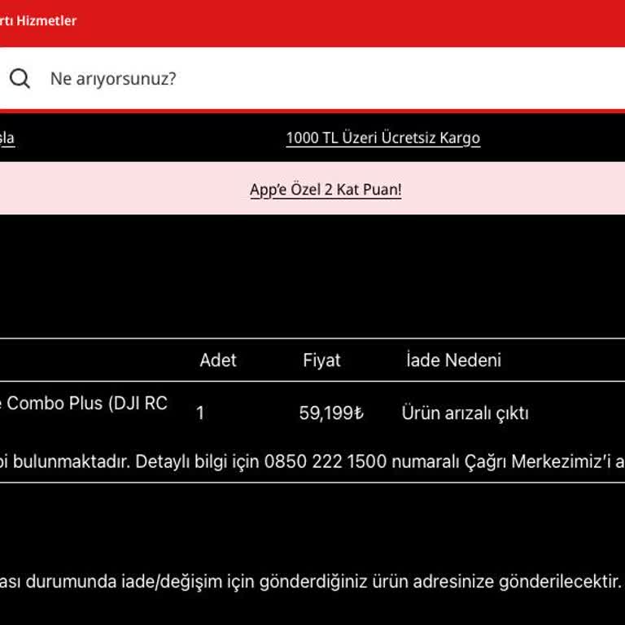This screenshot has width=625, height=625.
Task: Click the search magnifier icon
Action: point(20,78)
